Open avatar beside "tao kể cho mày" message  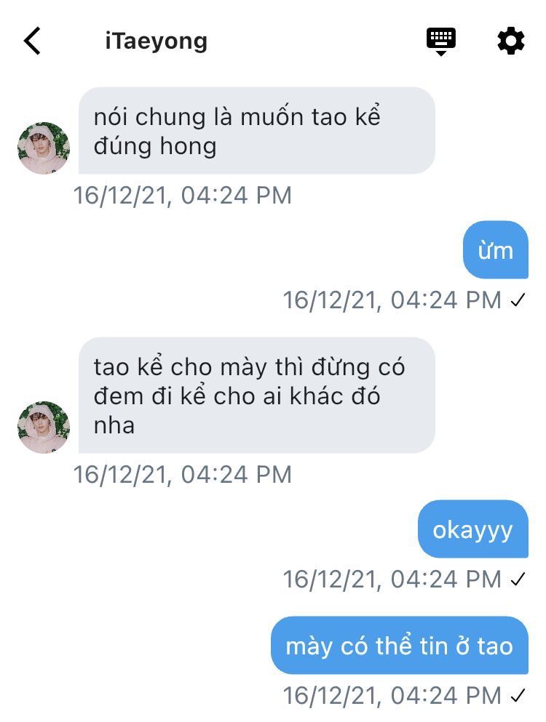point(44,427)
